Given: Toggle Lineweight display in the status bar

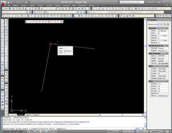Looking at the screenshot, I should click(x=52, y=131).
